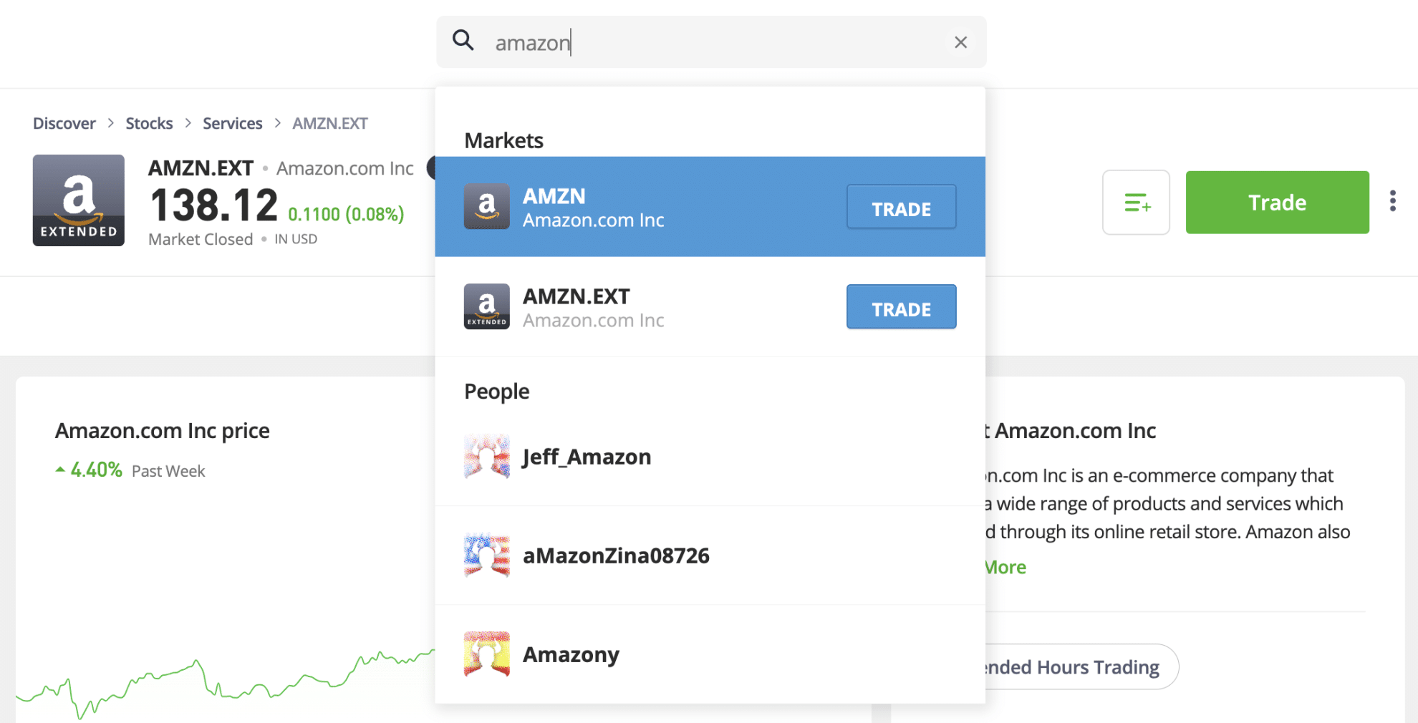This screenshot has height=723, width=1418.
Task: Navigate to Discover via the breadcrumb
Action: [64, 122]
